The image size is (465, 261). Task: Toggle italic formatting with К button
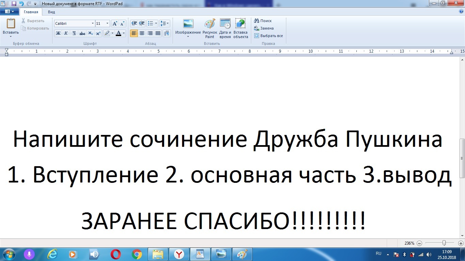pos(66,33)
